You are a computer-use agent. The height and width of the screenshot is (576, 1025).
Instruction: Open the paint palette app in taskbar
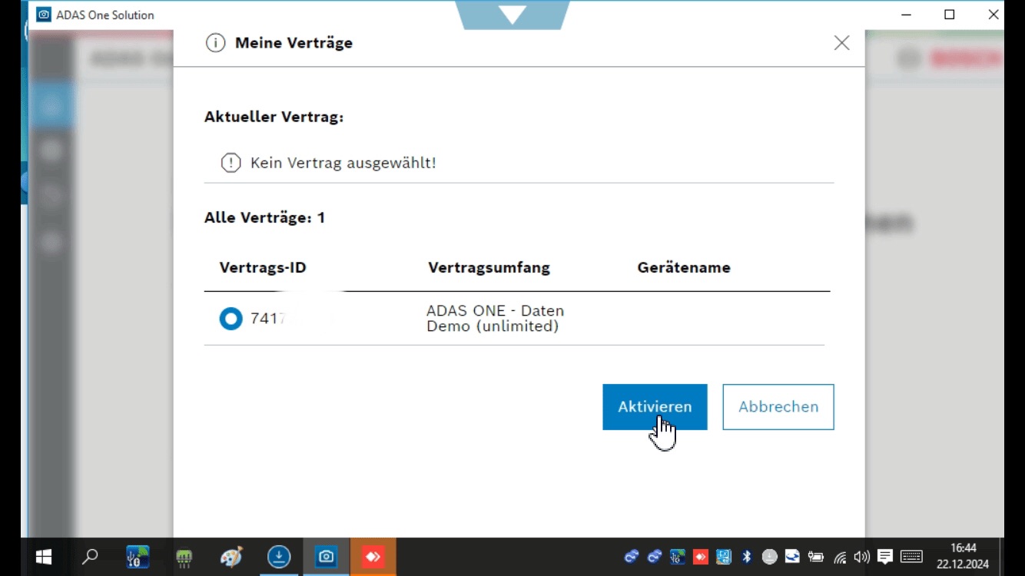231,557
